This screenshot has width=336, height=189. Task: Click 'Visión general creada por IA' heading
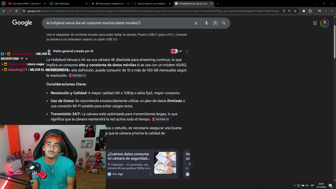coord(73,51)
